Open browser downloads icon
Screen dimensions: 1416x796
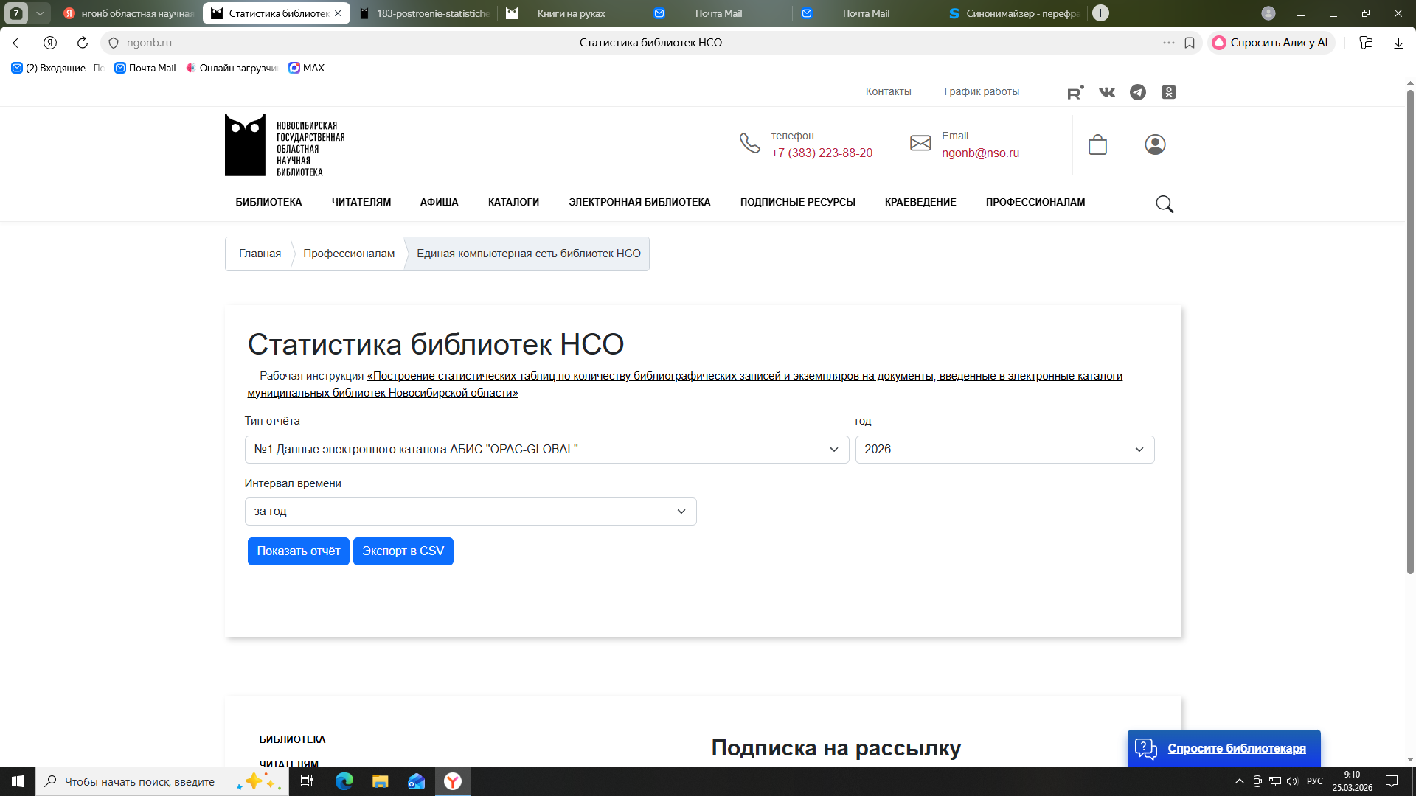[x=1398, y=43]
